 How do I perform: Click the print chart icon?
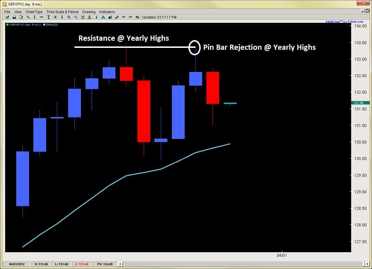pos(14,17)
